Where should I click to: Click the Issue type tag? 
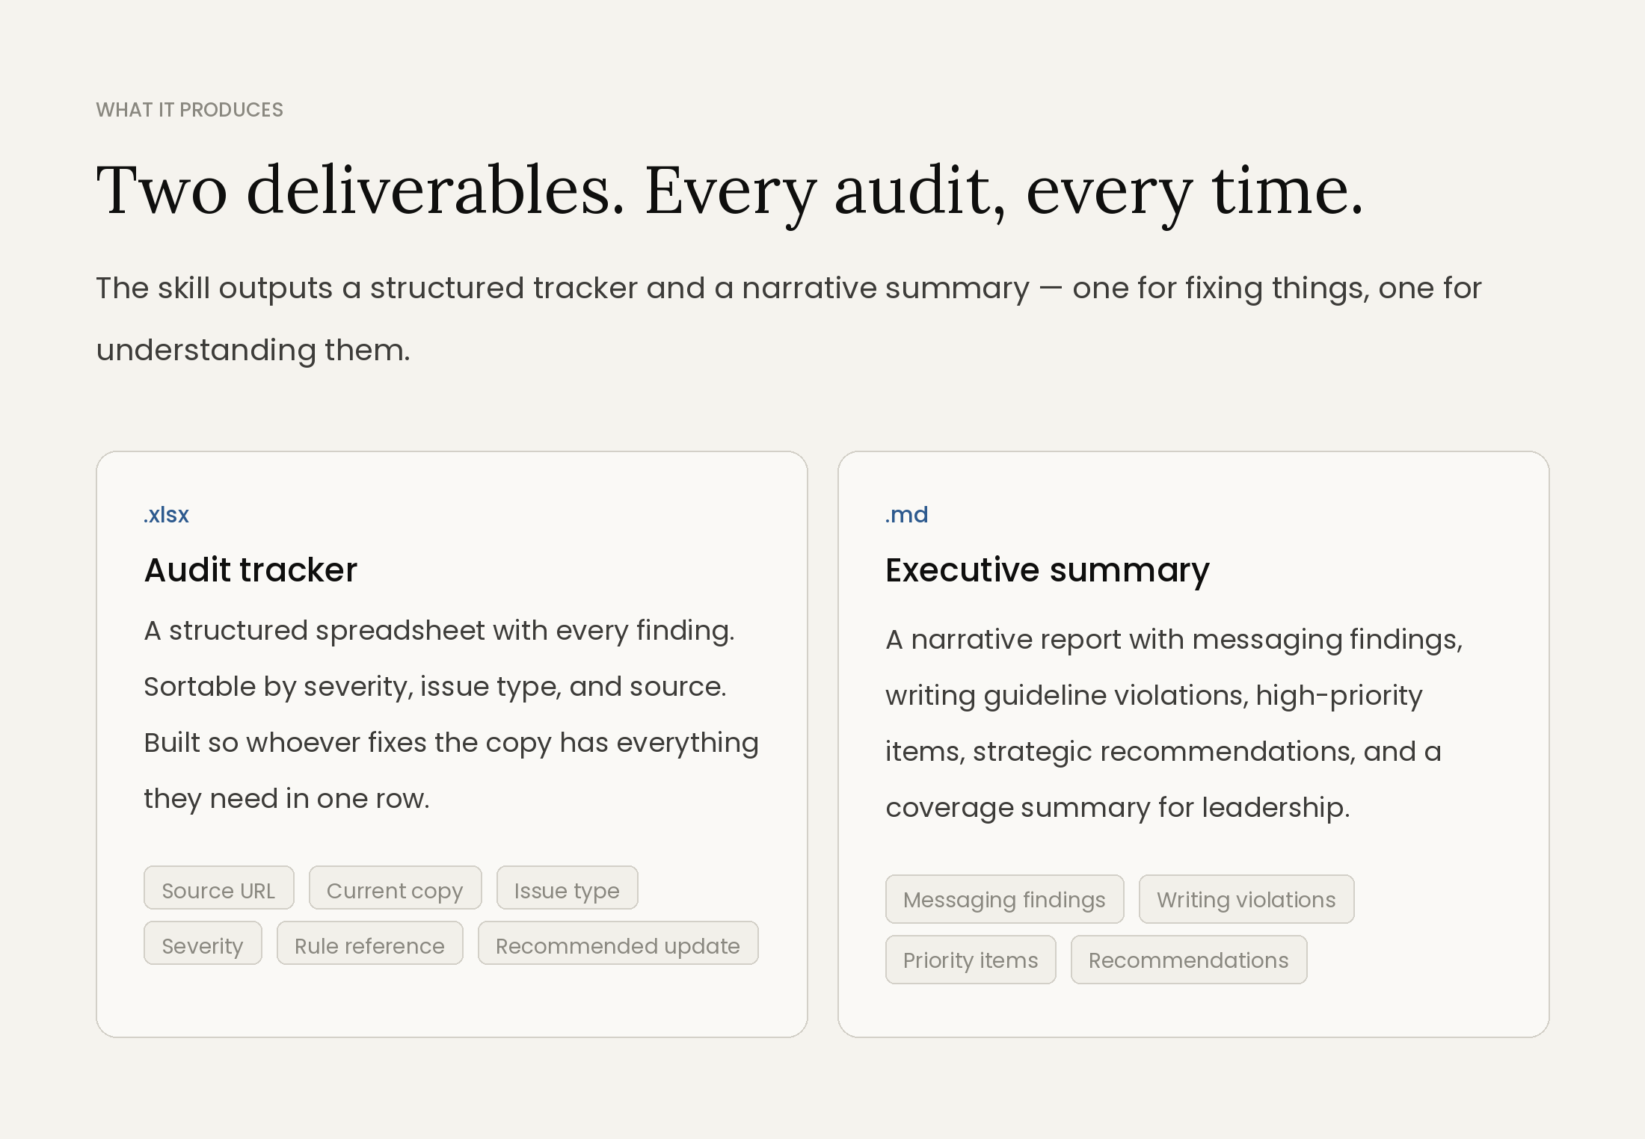[x=567, y=889]
